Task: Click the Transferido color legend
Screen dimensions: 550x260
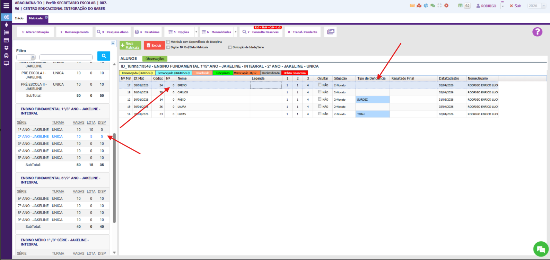Action: (202, 73)
